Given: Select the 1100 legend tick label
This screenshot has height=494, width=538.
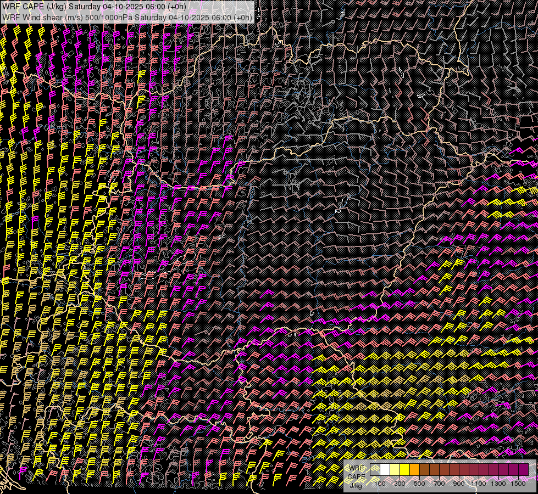Looking at the screenshot, I should tap(479, 484).
